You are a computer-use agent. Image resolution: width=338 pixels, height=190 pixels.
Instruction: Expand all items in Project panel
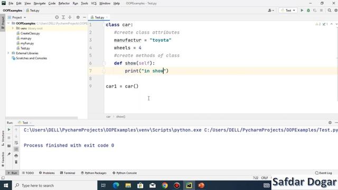pos(63,17)
